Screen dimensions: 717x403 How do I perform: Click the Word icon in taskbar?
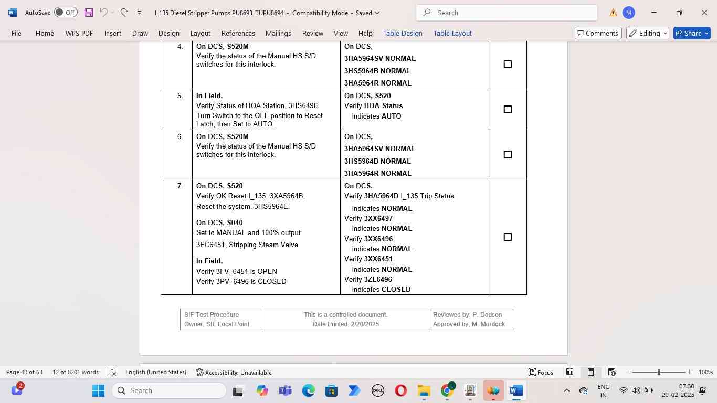(516, 390)
